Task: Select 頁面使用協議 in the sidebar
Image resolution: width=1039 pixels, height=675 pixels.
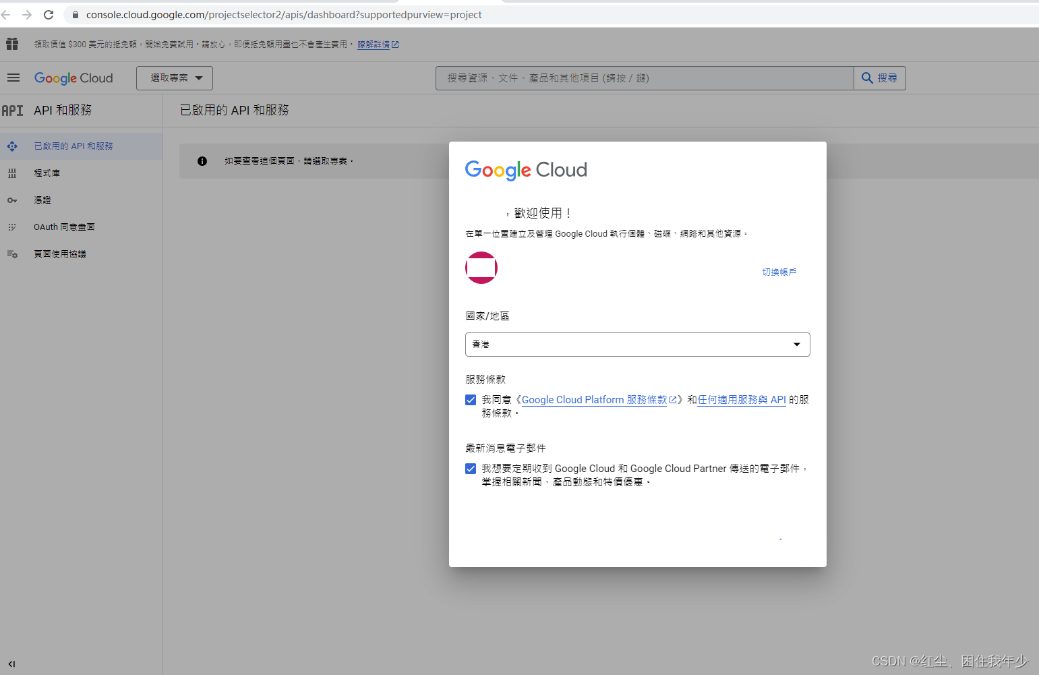Action: pos(81,254)
